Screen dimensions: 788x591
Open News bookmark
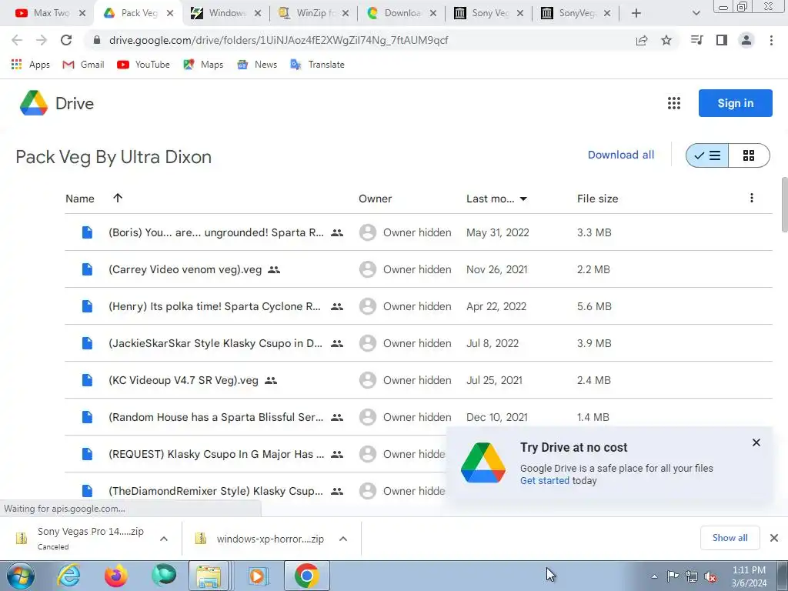257,65
